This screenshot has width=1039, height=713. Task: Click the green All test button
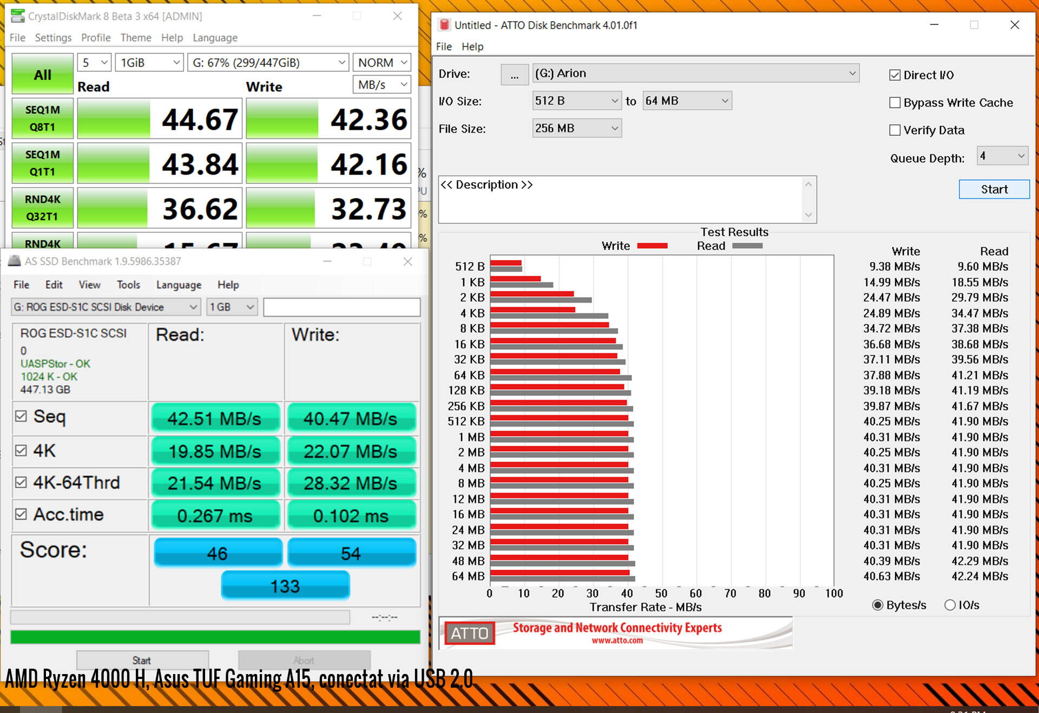[43, 74]
